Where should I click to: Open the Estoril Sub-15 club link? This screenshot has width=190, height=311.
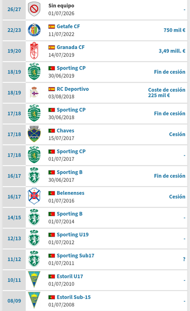(x=74, y=297)
